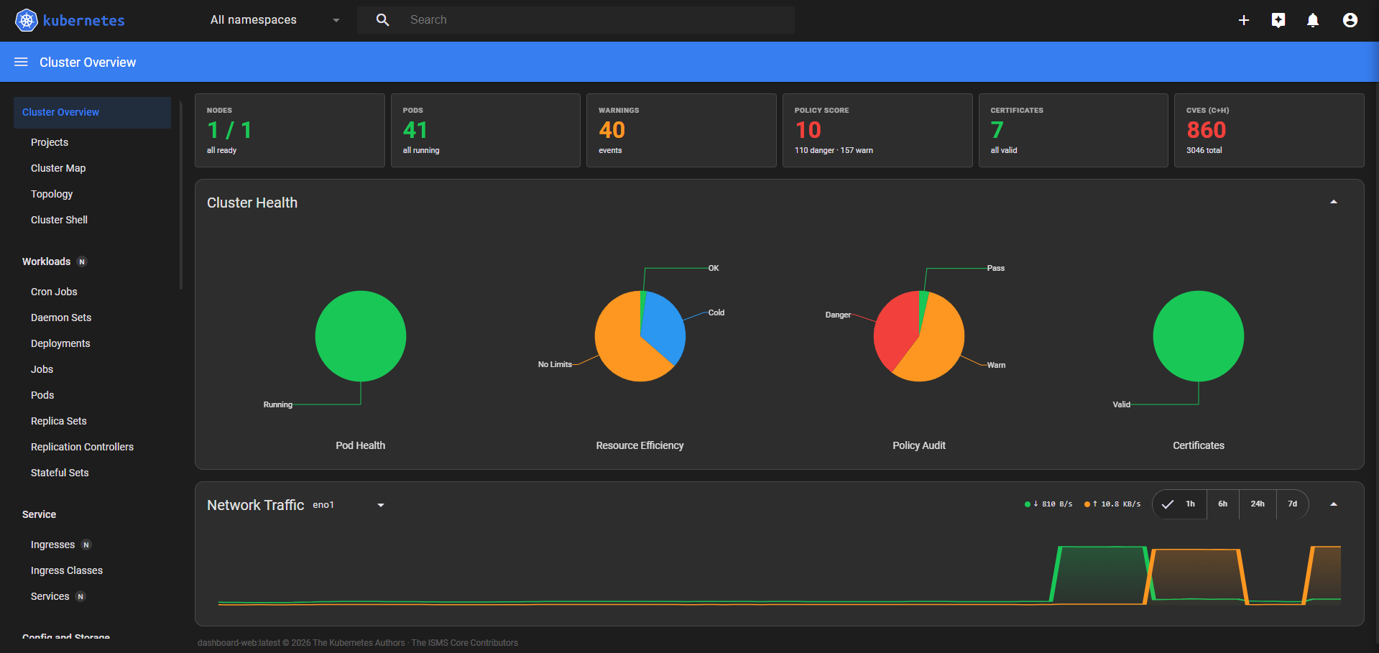Open Ingress Classes in the sidebar
1379x653 pixels.
click(x=67, y=570)
